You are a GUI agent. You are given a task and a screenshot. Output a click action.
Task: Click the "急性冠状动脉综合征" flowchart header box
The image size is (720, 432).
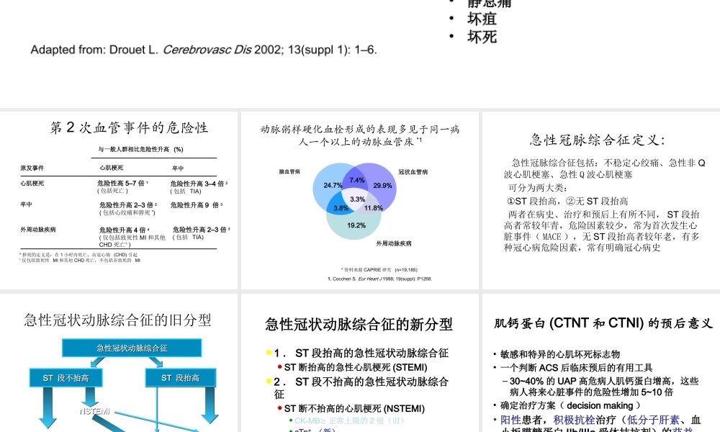point(133,348)
